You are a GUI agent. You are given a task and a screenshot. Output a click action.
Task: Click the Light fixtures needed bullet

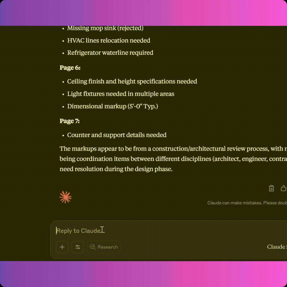click(121, 94)
